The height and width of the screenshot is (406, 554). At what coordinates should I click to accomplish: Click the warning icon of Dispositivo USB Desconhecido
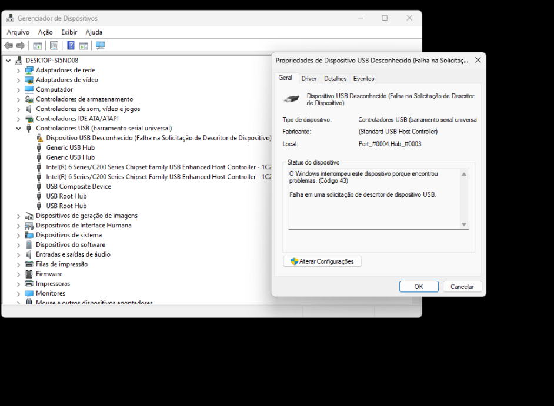(x=39, y=139)
